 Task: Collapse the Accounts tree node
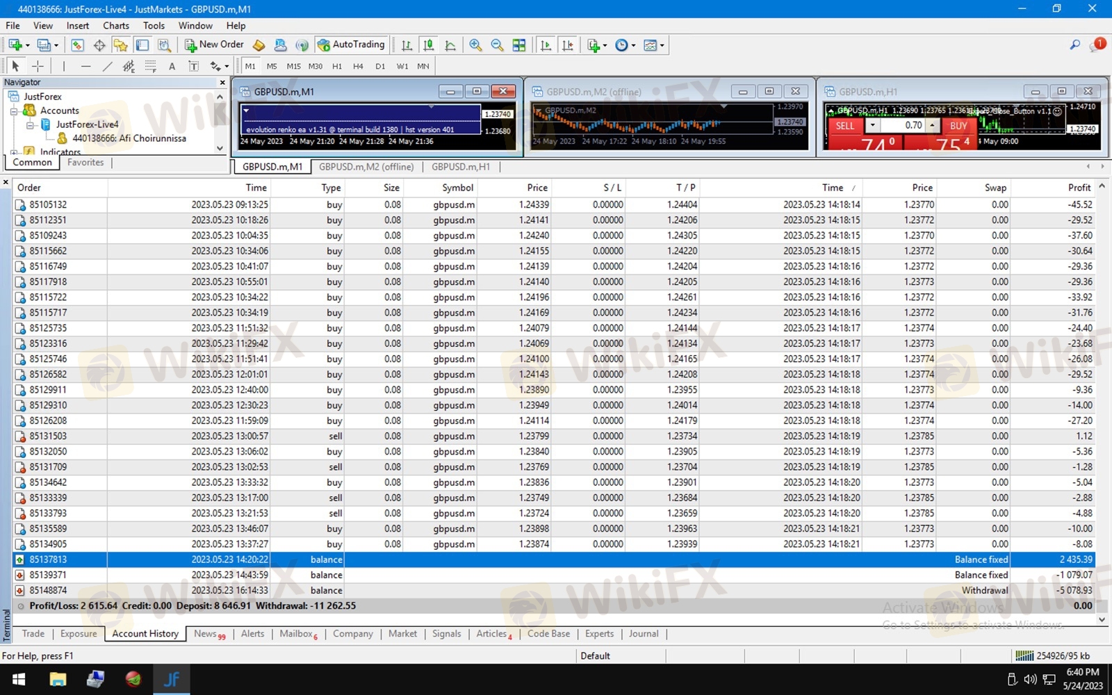click(x=14, y=111)
